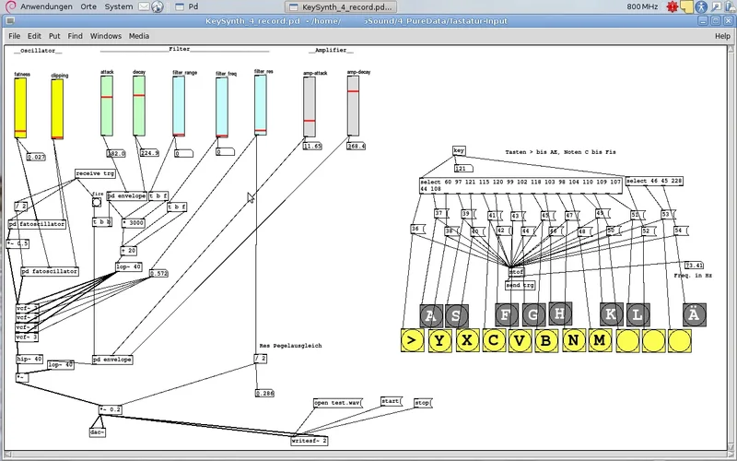This screenshot has height=461, width=737.
Task: Click the 'stop' message box
Action: tap(422, 403)
